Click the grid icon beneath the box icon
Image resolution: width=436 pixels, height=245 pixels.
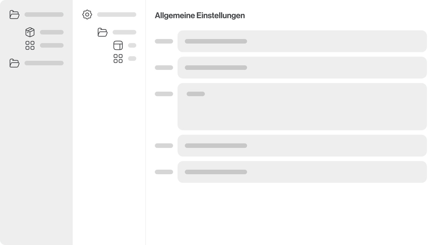click(x=30, y=45)
